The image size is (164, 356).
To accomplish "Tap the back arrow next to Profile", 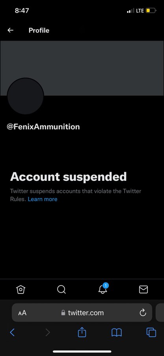I will [10, 30].
